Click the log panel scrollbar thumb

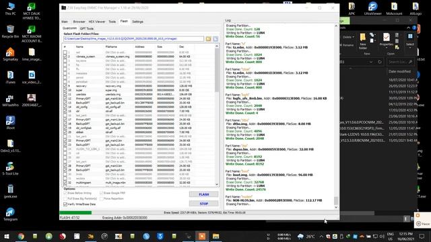click(336, 200)
